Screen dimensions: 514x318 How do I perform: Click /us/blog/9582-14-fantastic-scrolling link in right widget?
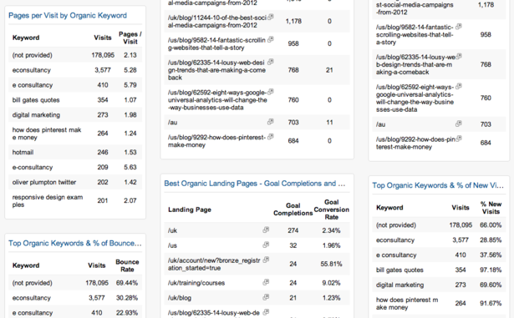[415, 35]
